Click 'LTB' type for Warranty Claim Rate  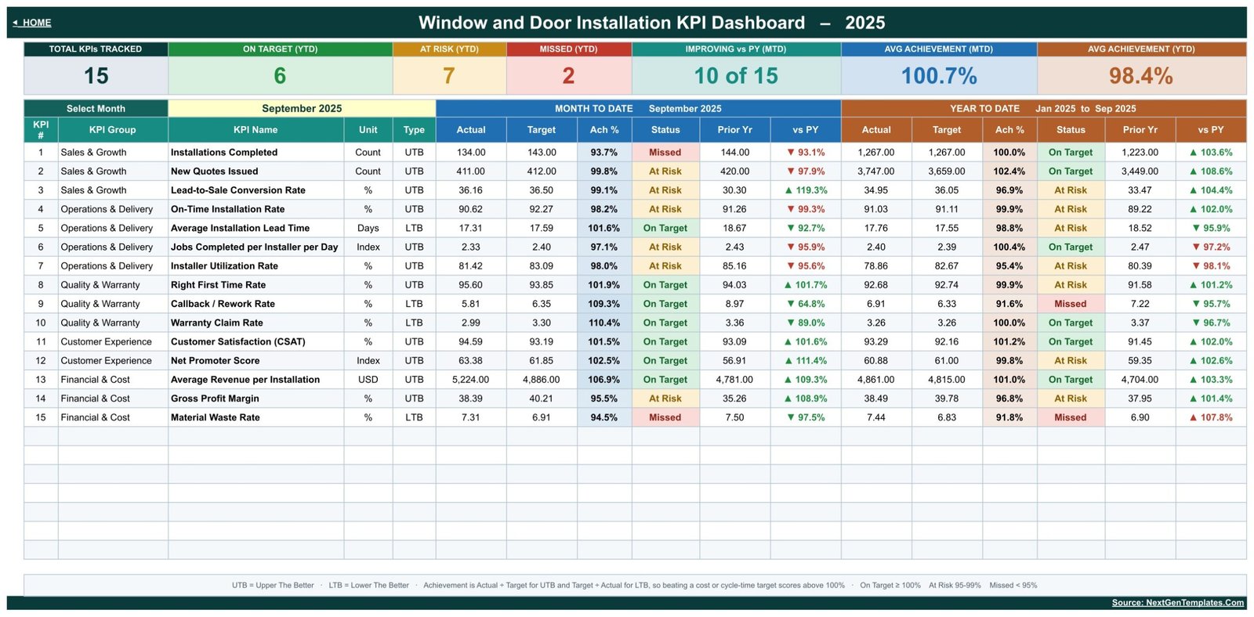click(414, 323)
